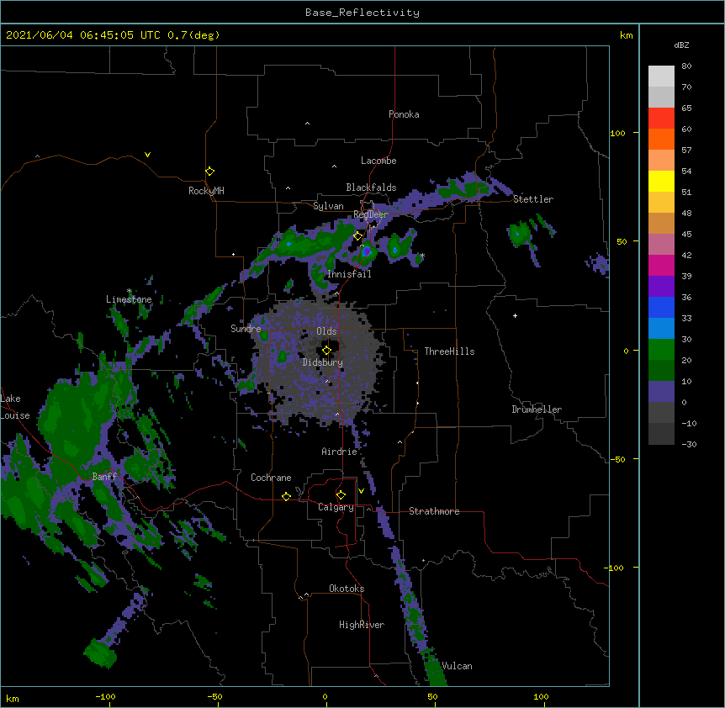Viewport: 725px width, 708px height.
Task: Click the Strathmore label
Action: [x=434, y=511]
